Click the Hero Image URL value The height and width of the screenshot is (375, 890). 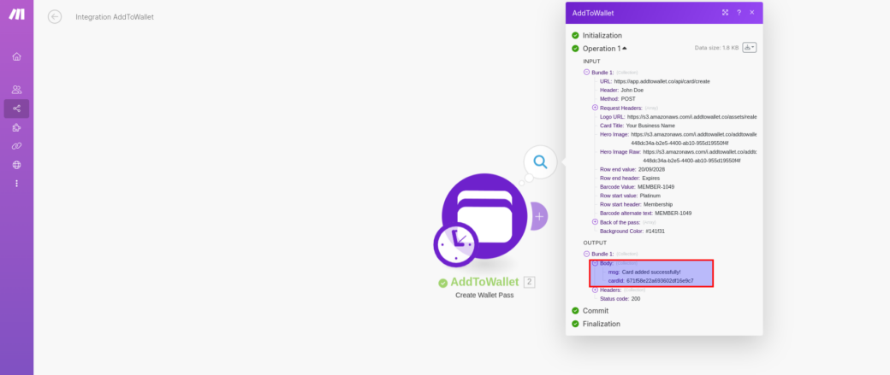tap(694, 138)
